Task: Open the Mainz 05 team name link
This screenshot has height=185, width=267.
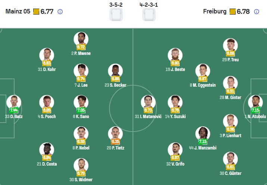Action: 18,12
